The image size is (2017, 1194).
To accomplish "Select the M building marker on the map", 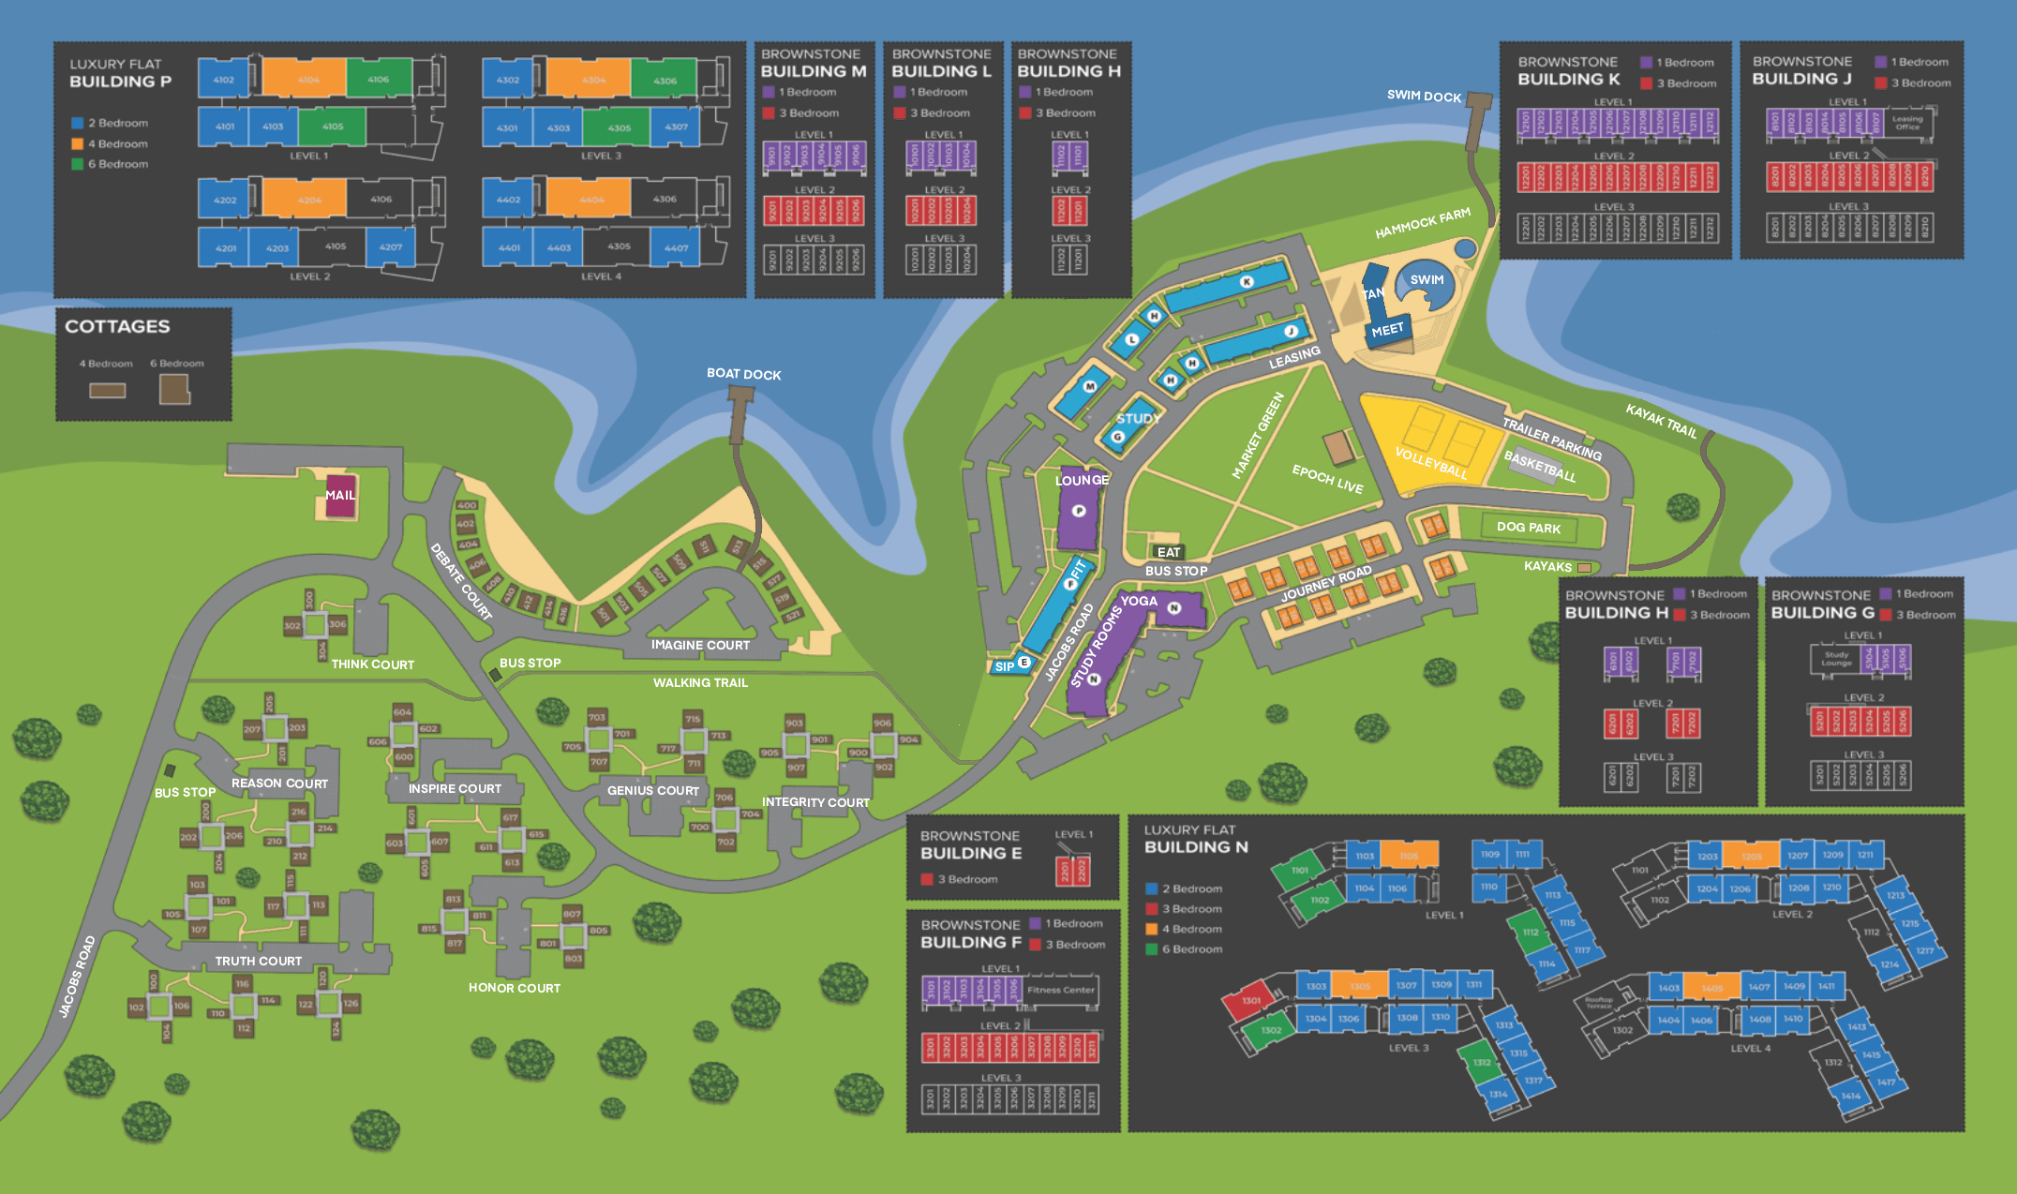I will point(1089,386).
